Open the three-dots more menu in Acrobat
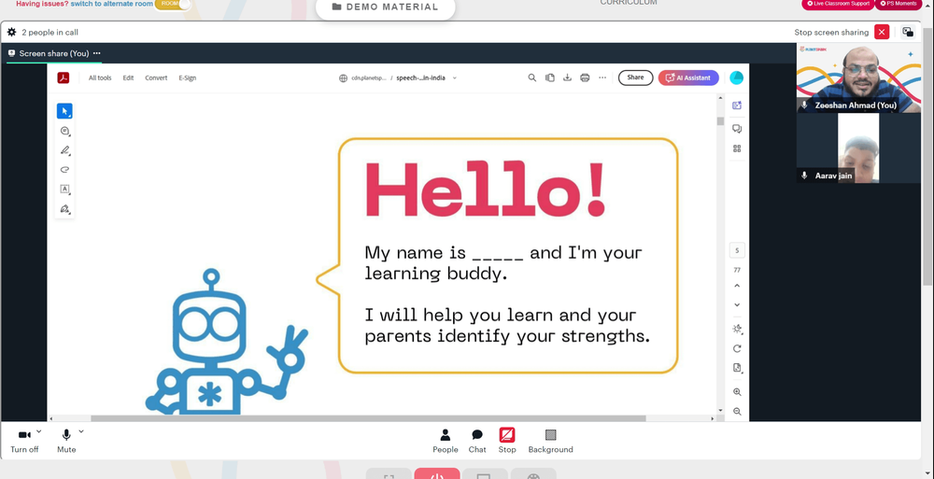 [x=602, y=77]
